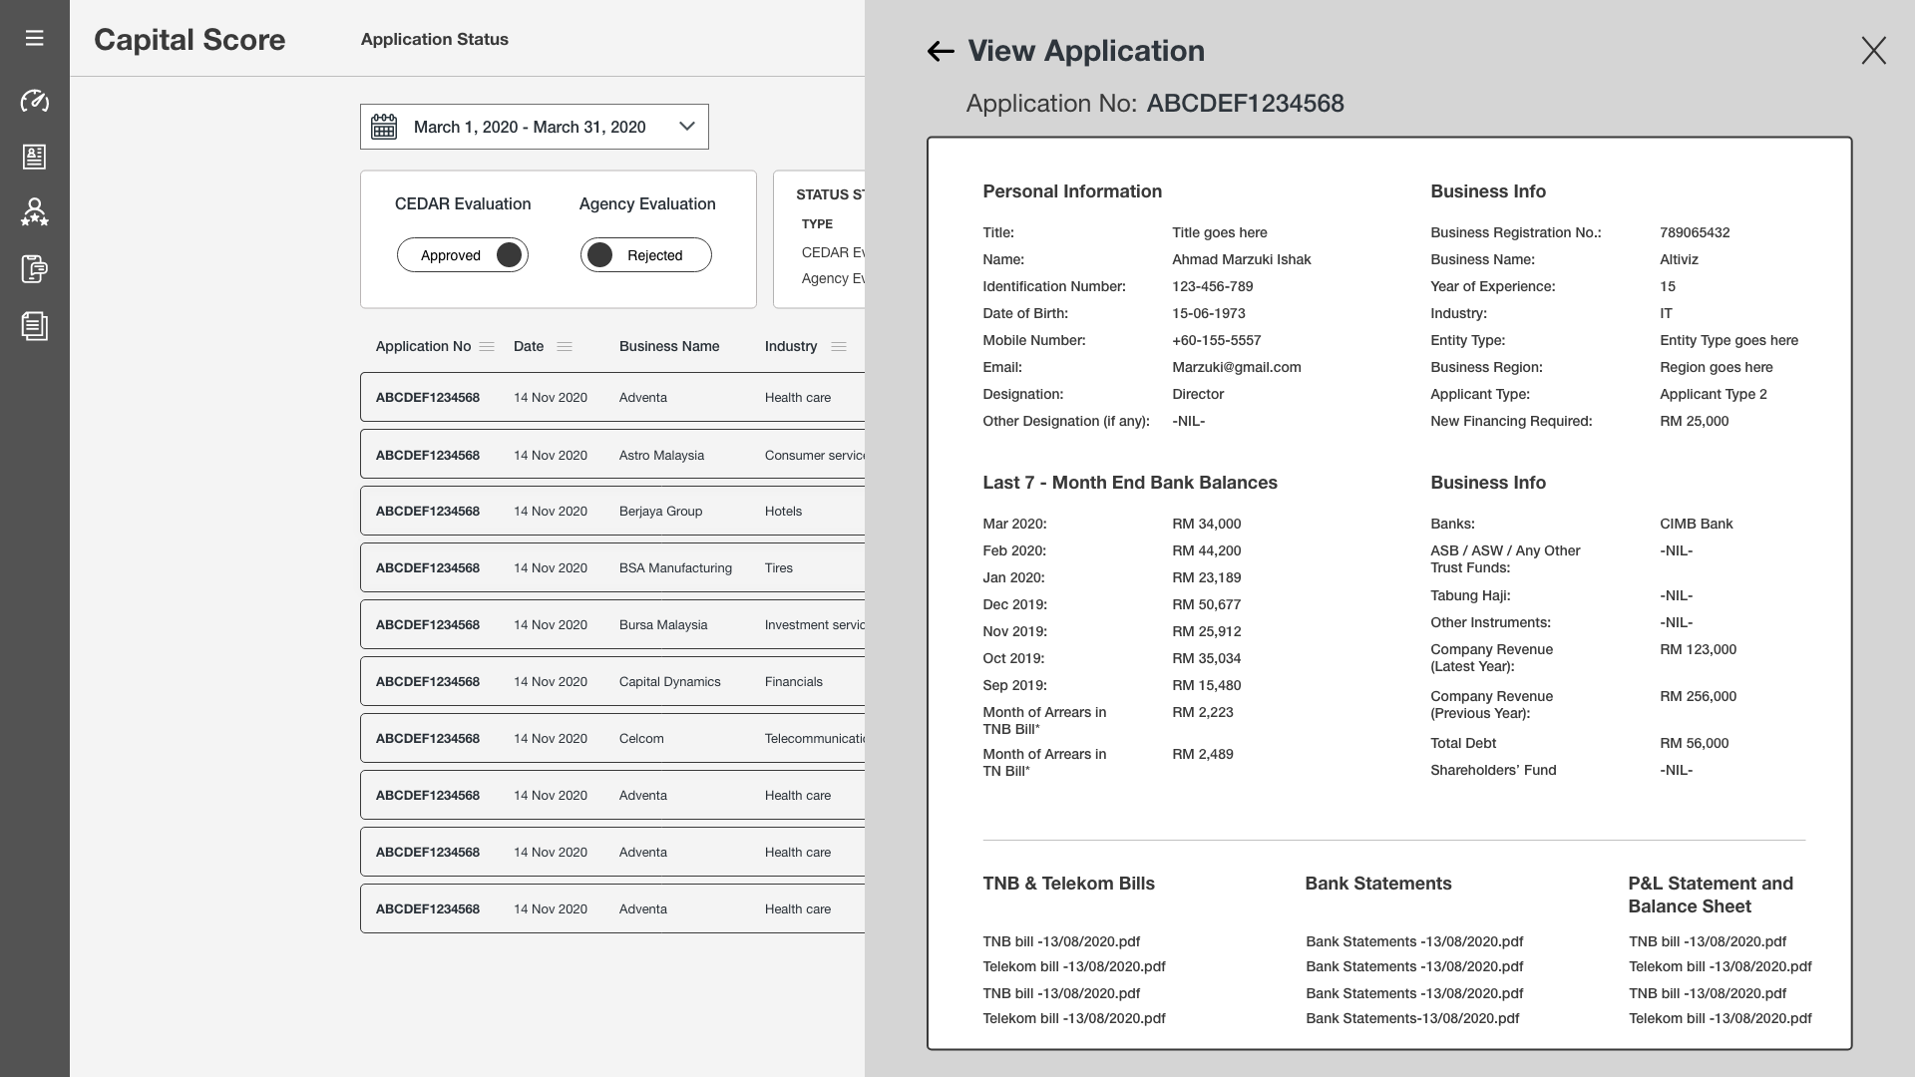
Task: Select the dashboard speedometer icon
Action: tap(35, 101)
